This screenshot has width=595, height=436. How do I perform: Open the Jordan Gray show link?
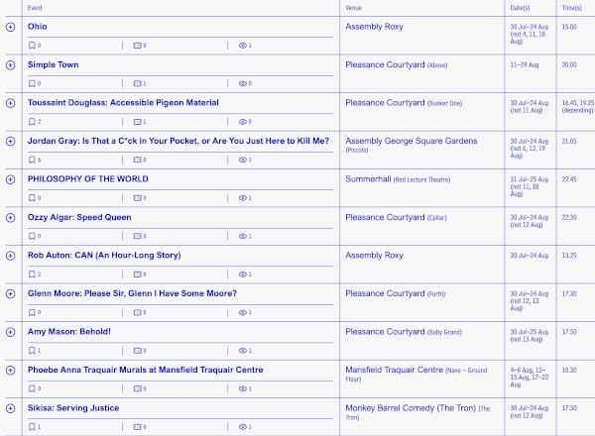pos(178,141)
